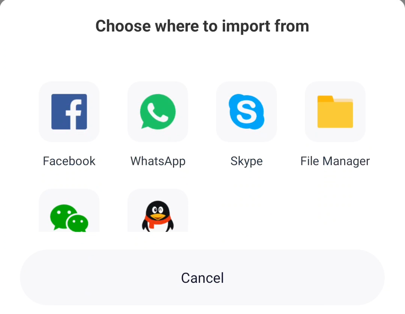This screenshot has width=405, height=314.
Task: Pick the blue Skype logo icon
Action: [x=246, y=111]
